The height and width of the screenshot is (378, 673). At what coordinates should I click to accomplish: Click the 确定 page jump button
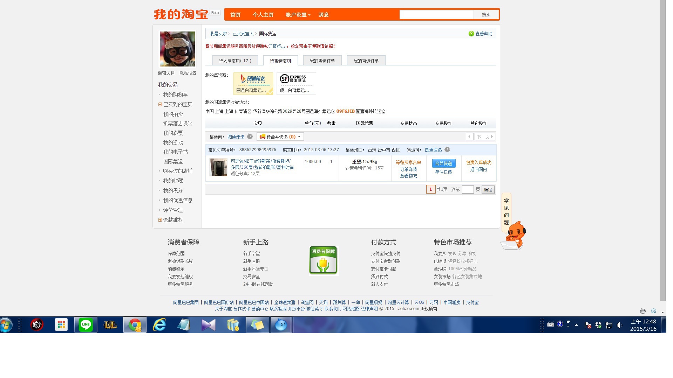(x=488, y=189)
